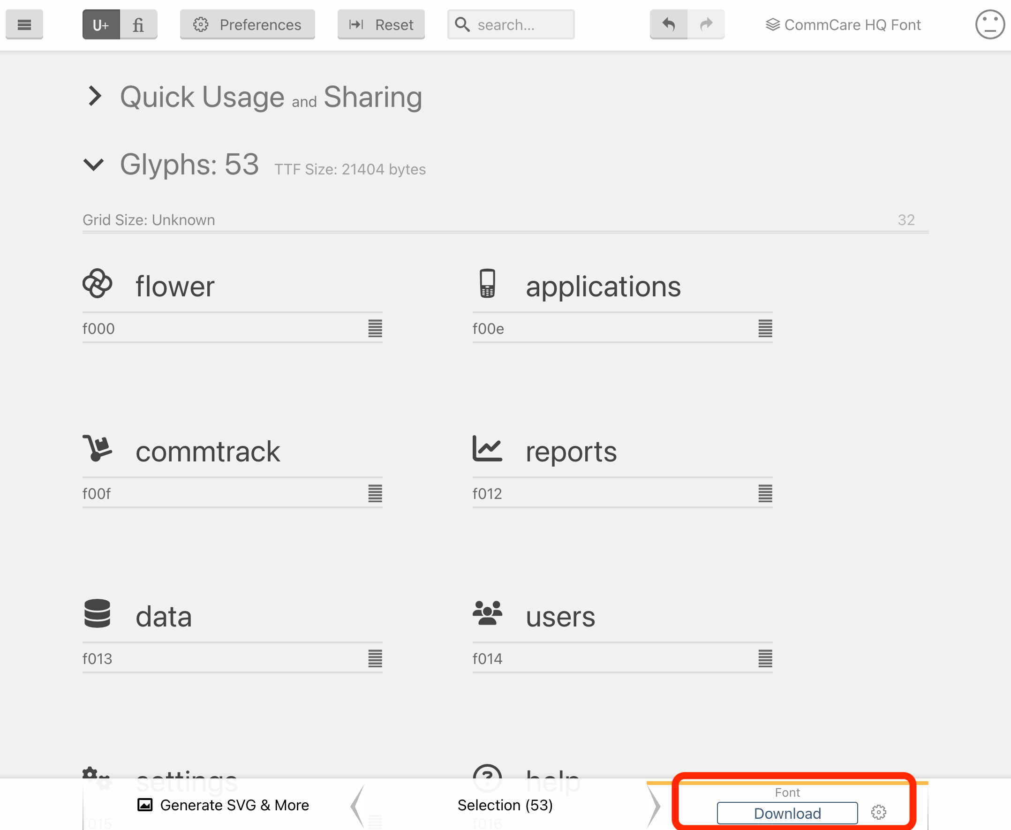Open the Generate SVG & More tab

(223, 805)
